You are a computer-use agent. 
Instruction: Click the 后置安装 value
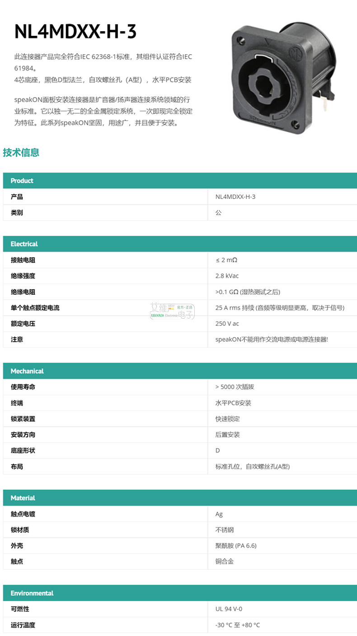tap(228, 435)
